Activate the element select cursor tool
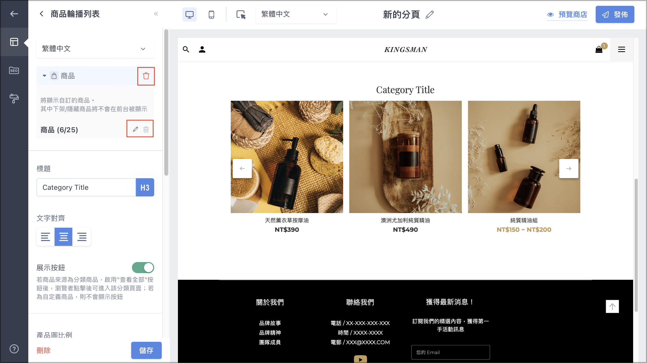Image resolution: width=647 pixels, height=363 pixels. (x=241, y=14)
